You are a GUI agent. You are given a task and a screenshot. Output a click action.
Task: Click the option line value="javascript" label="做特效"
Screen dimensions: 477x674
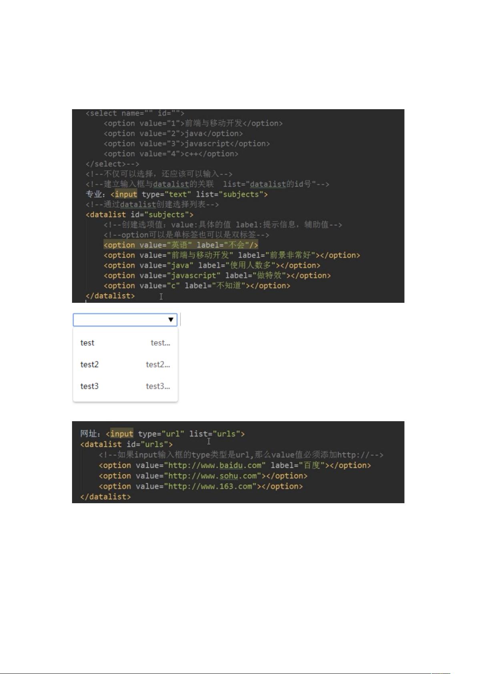pos(217,276)
